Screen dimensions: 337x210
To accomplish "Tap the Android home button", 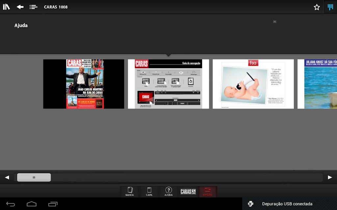I will click(32, 204).
